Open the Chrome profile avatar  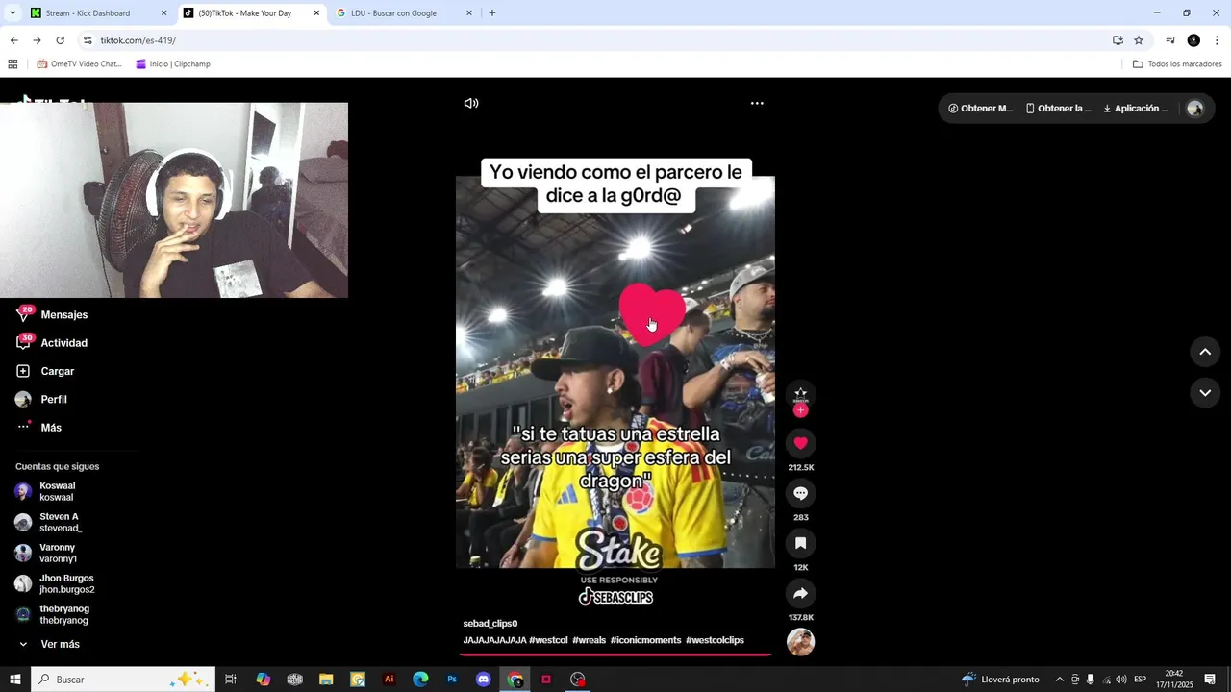click(1193, 40)
